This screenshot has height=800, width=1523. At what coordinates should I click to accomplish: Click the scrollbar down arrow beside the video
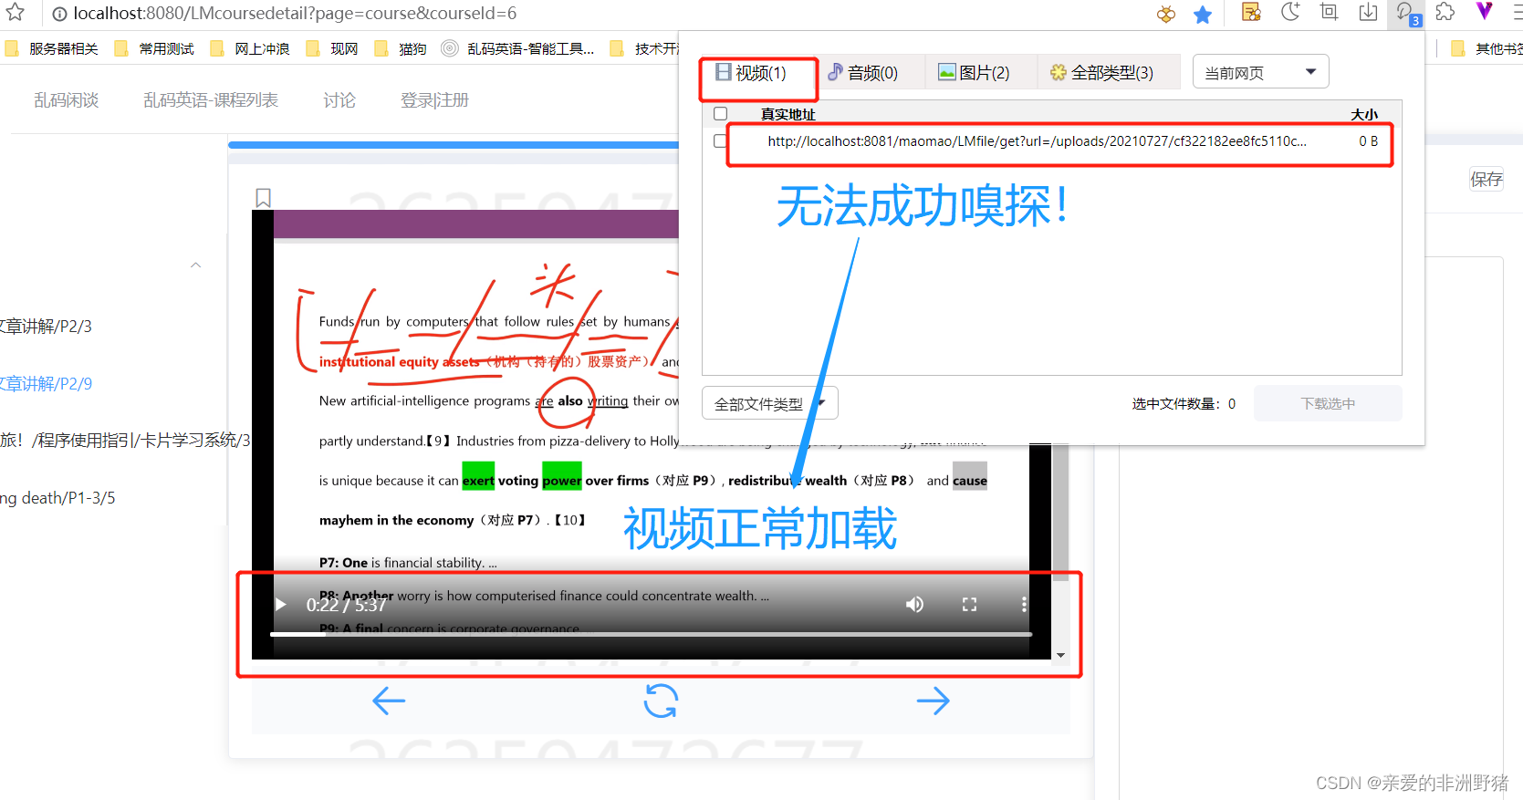tap(1060, 655)
